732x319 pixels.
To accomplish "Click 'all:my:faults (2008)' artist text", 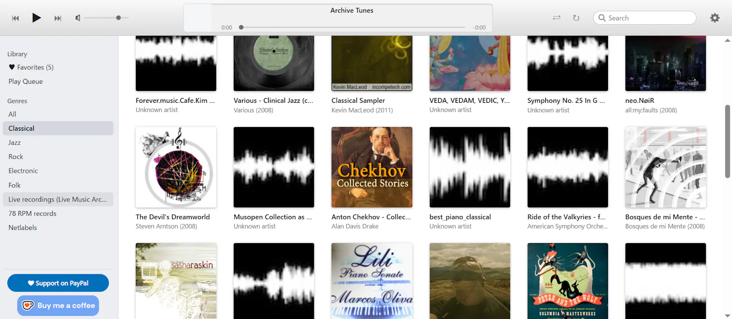I will (x=651, y=110).
